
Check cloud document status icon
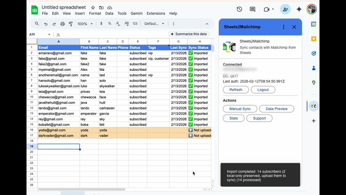[109, 8]
